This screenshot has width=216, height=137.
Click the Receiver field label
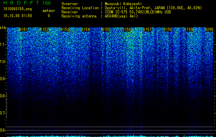pyautogui.click(x=70, y=12)
